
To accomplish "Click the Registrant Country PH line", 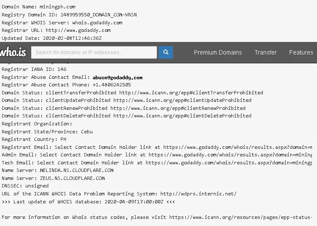I will click(x=34, y=139).
